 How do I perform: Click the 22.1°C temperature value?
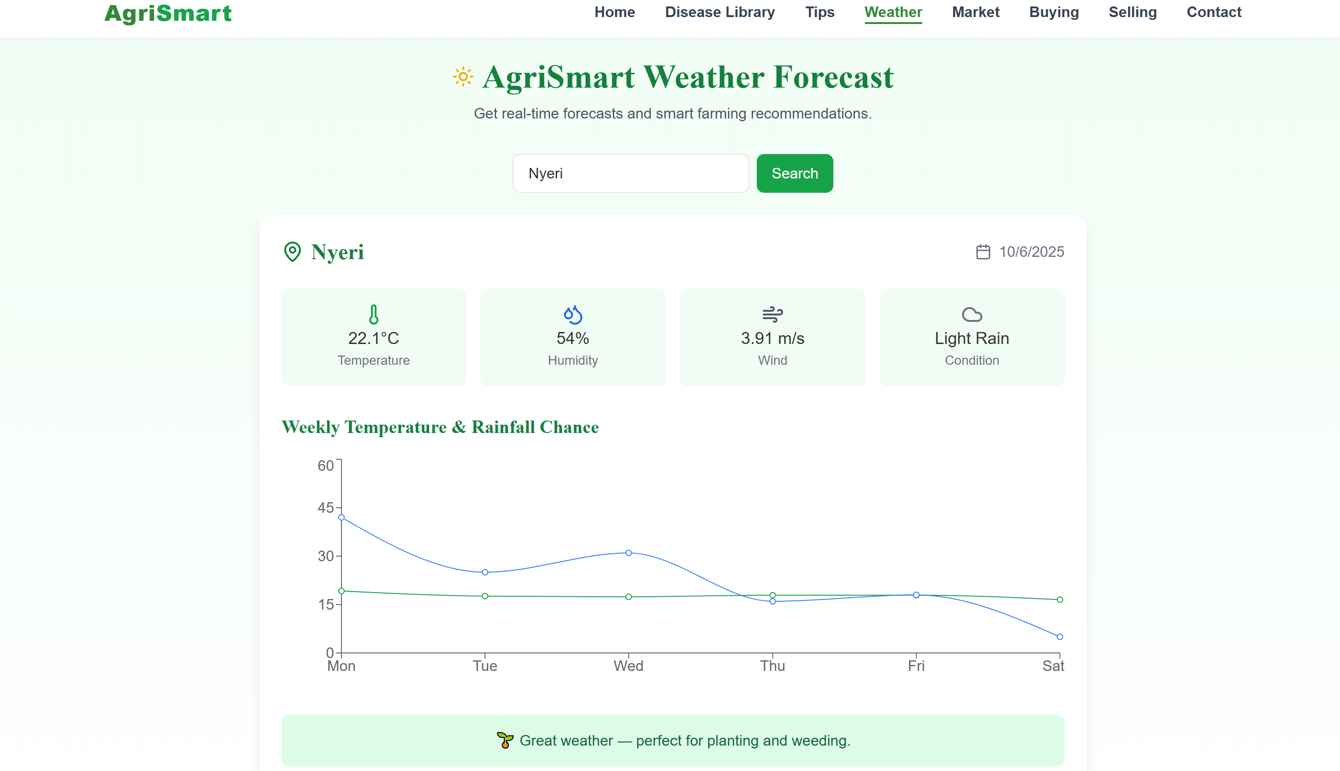pyautogui.click(x=374, y=338)
